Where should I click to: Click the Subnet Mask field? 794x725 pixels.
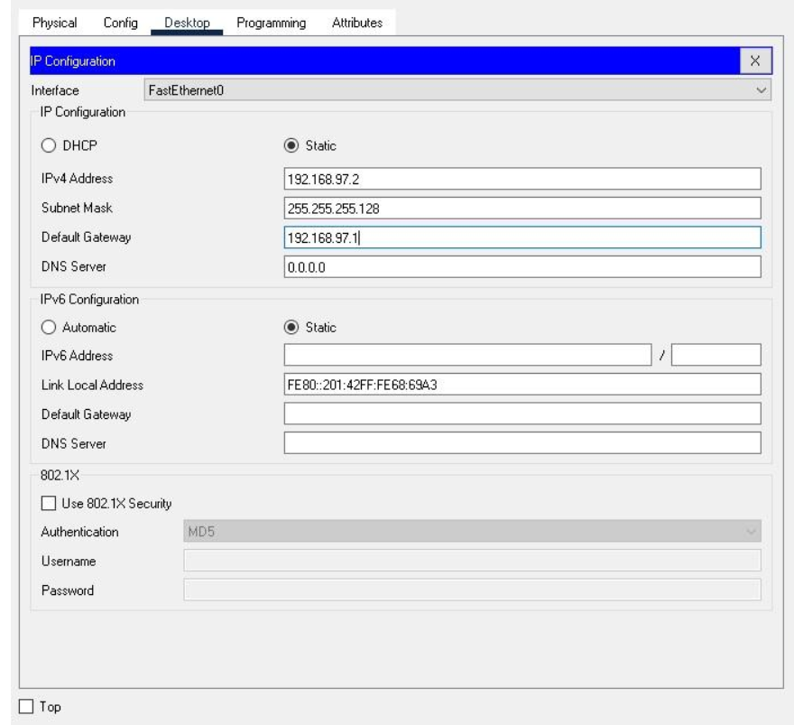tap(522, 208)
